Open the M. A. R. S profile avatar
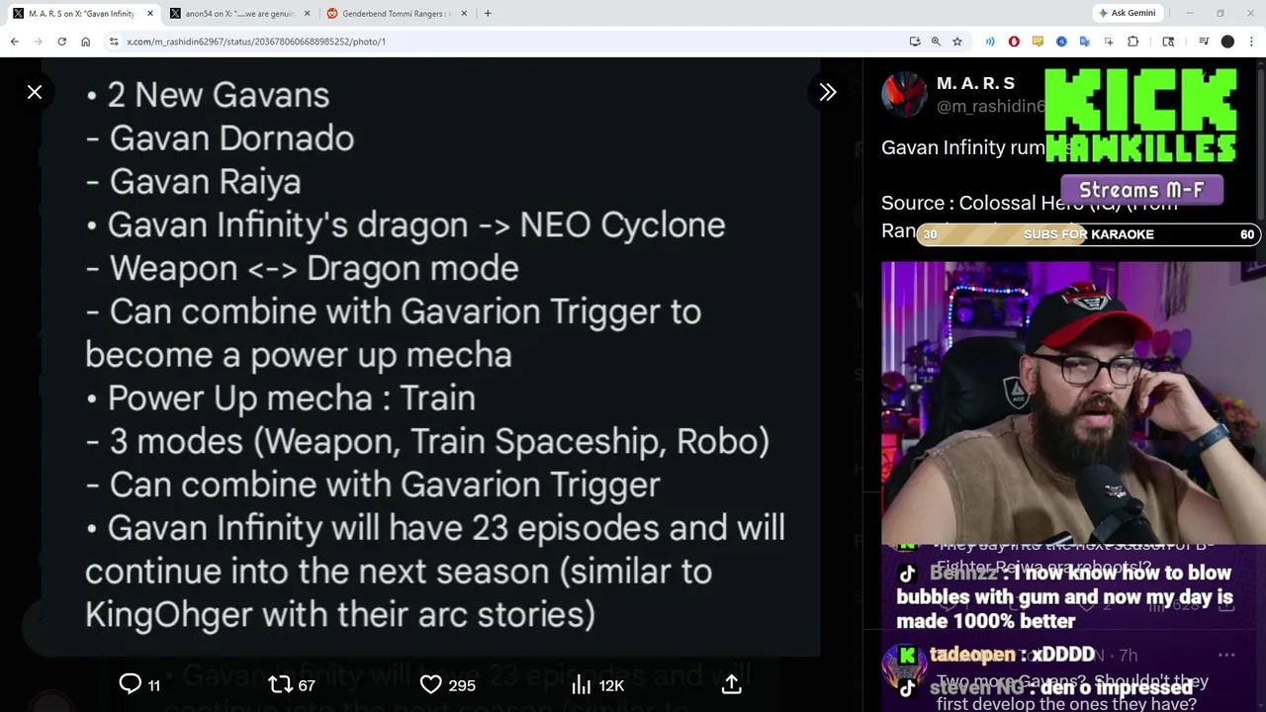 (x=904, y=95)
